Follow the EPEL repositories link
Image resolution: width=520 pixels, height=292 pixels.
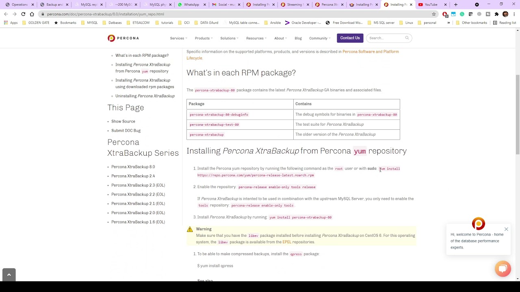(287, 242)
